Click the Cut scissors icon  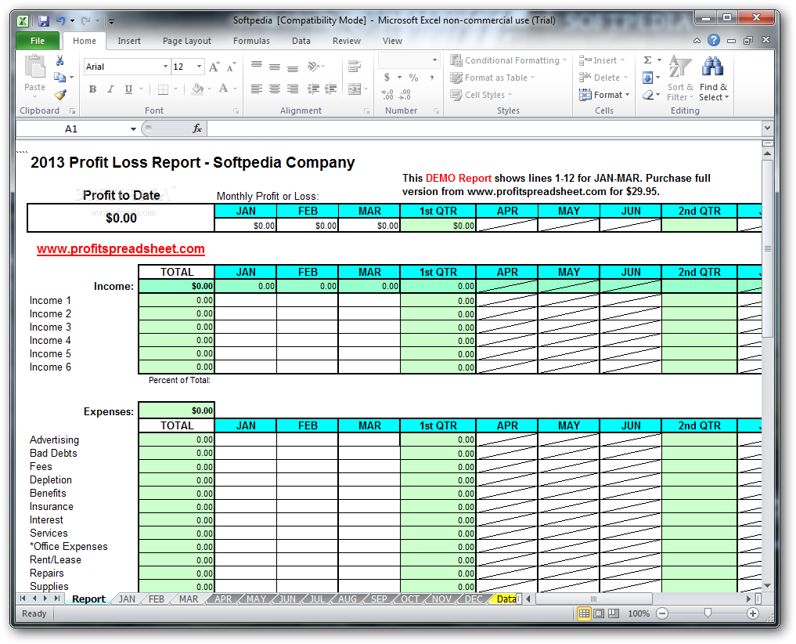pos(60,60)
